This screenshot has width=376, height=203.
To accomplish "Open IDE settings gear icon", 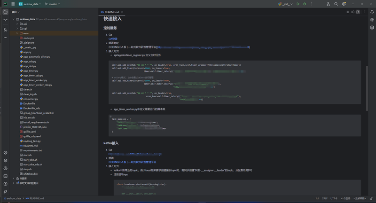I will pos(344,4).
